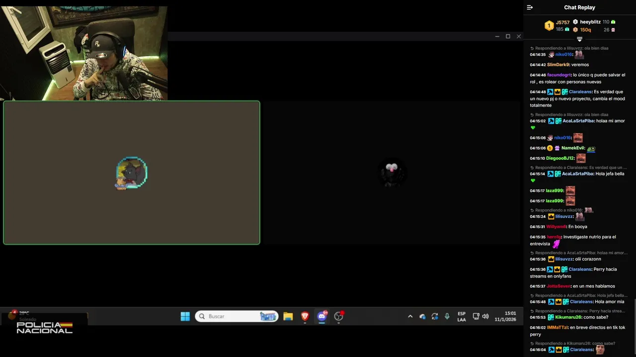Click username IMMaTTzi in chat
Viewport: 636px width, 357px height.
tap(557, 328)
